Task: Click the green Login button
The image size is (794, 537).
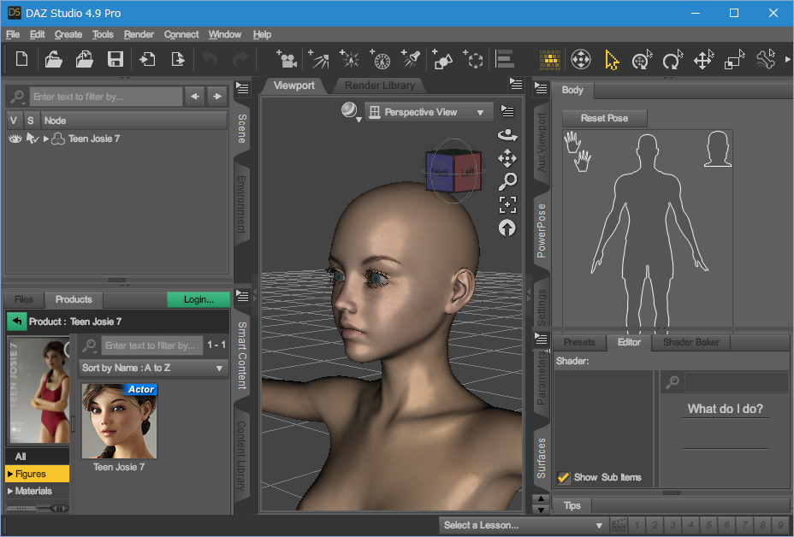Action: point(198,299)
